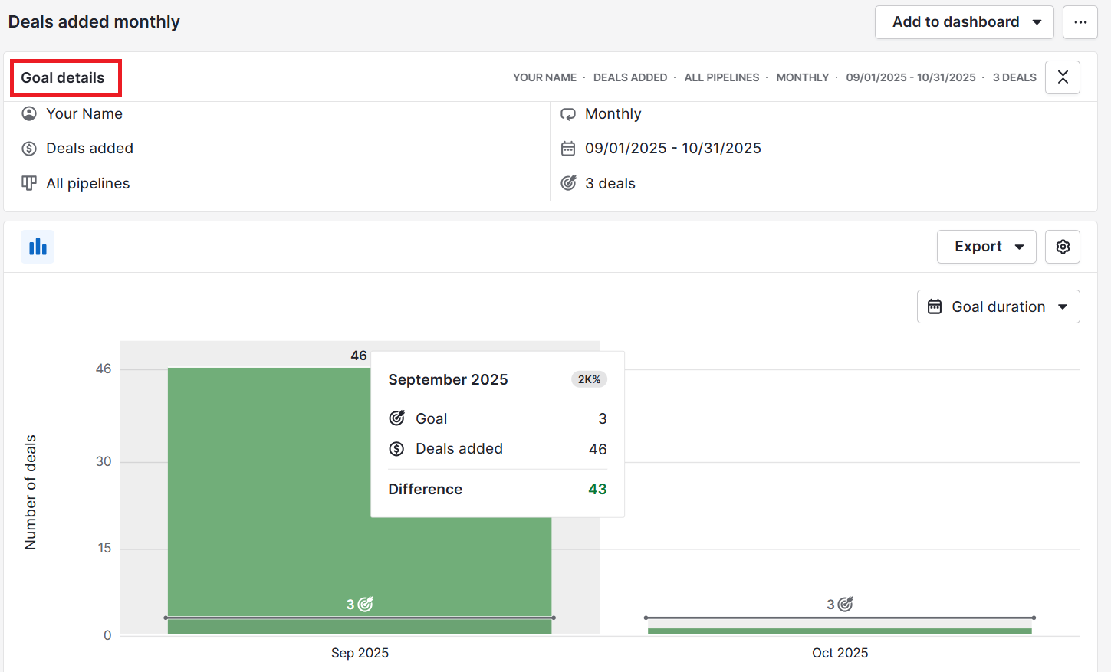Click the Goal details heading
This screenshot has height=672, width=1111.
(63, 77)
